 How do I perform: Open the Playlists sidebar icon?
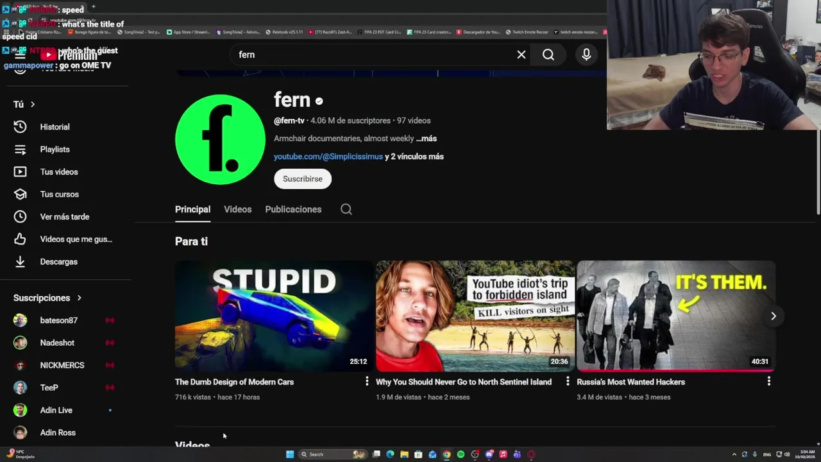click(20, 150)
